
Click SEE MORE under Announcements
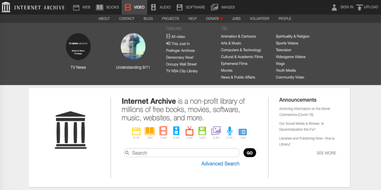(x=326, y=153)
